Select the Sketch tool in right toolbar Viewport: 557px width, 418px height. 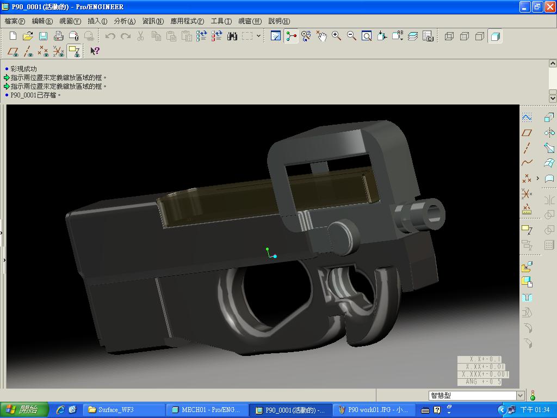point(527,118)
